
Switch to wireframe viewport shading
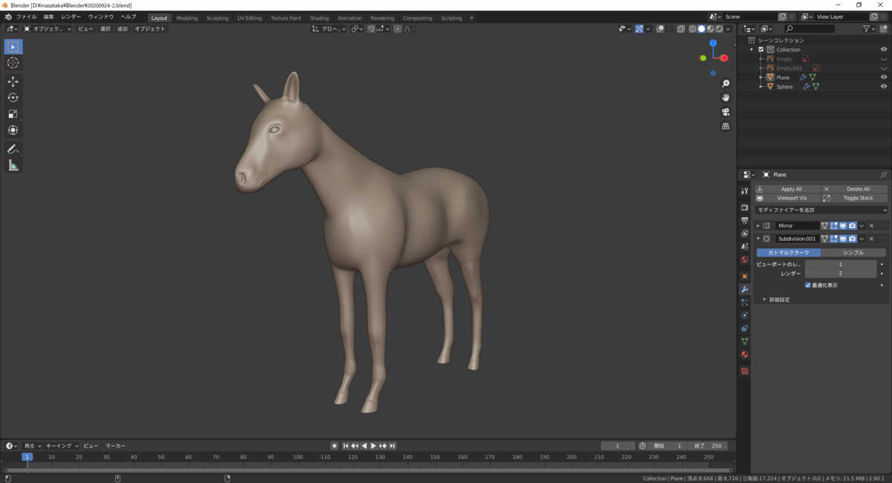pyautogui.click(x=692, y=29)
